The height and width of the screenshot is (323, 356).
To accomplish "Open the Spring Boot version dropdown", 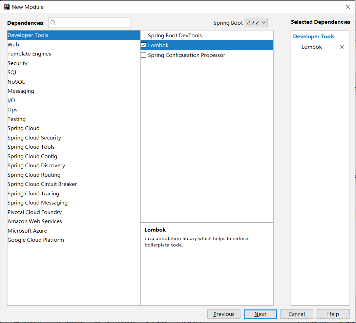I will pyautogui.click(x=256, y=22).
